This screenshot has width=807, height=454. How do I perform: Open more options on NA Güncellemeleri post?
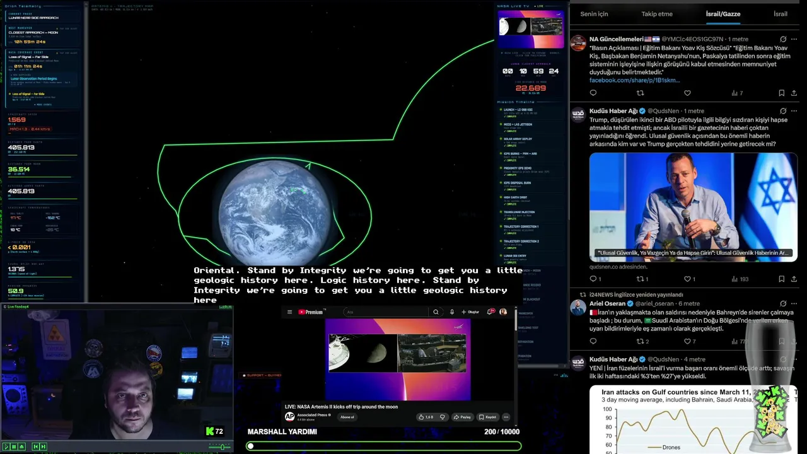[x=794, y=39]
